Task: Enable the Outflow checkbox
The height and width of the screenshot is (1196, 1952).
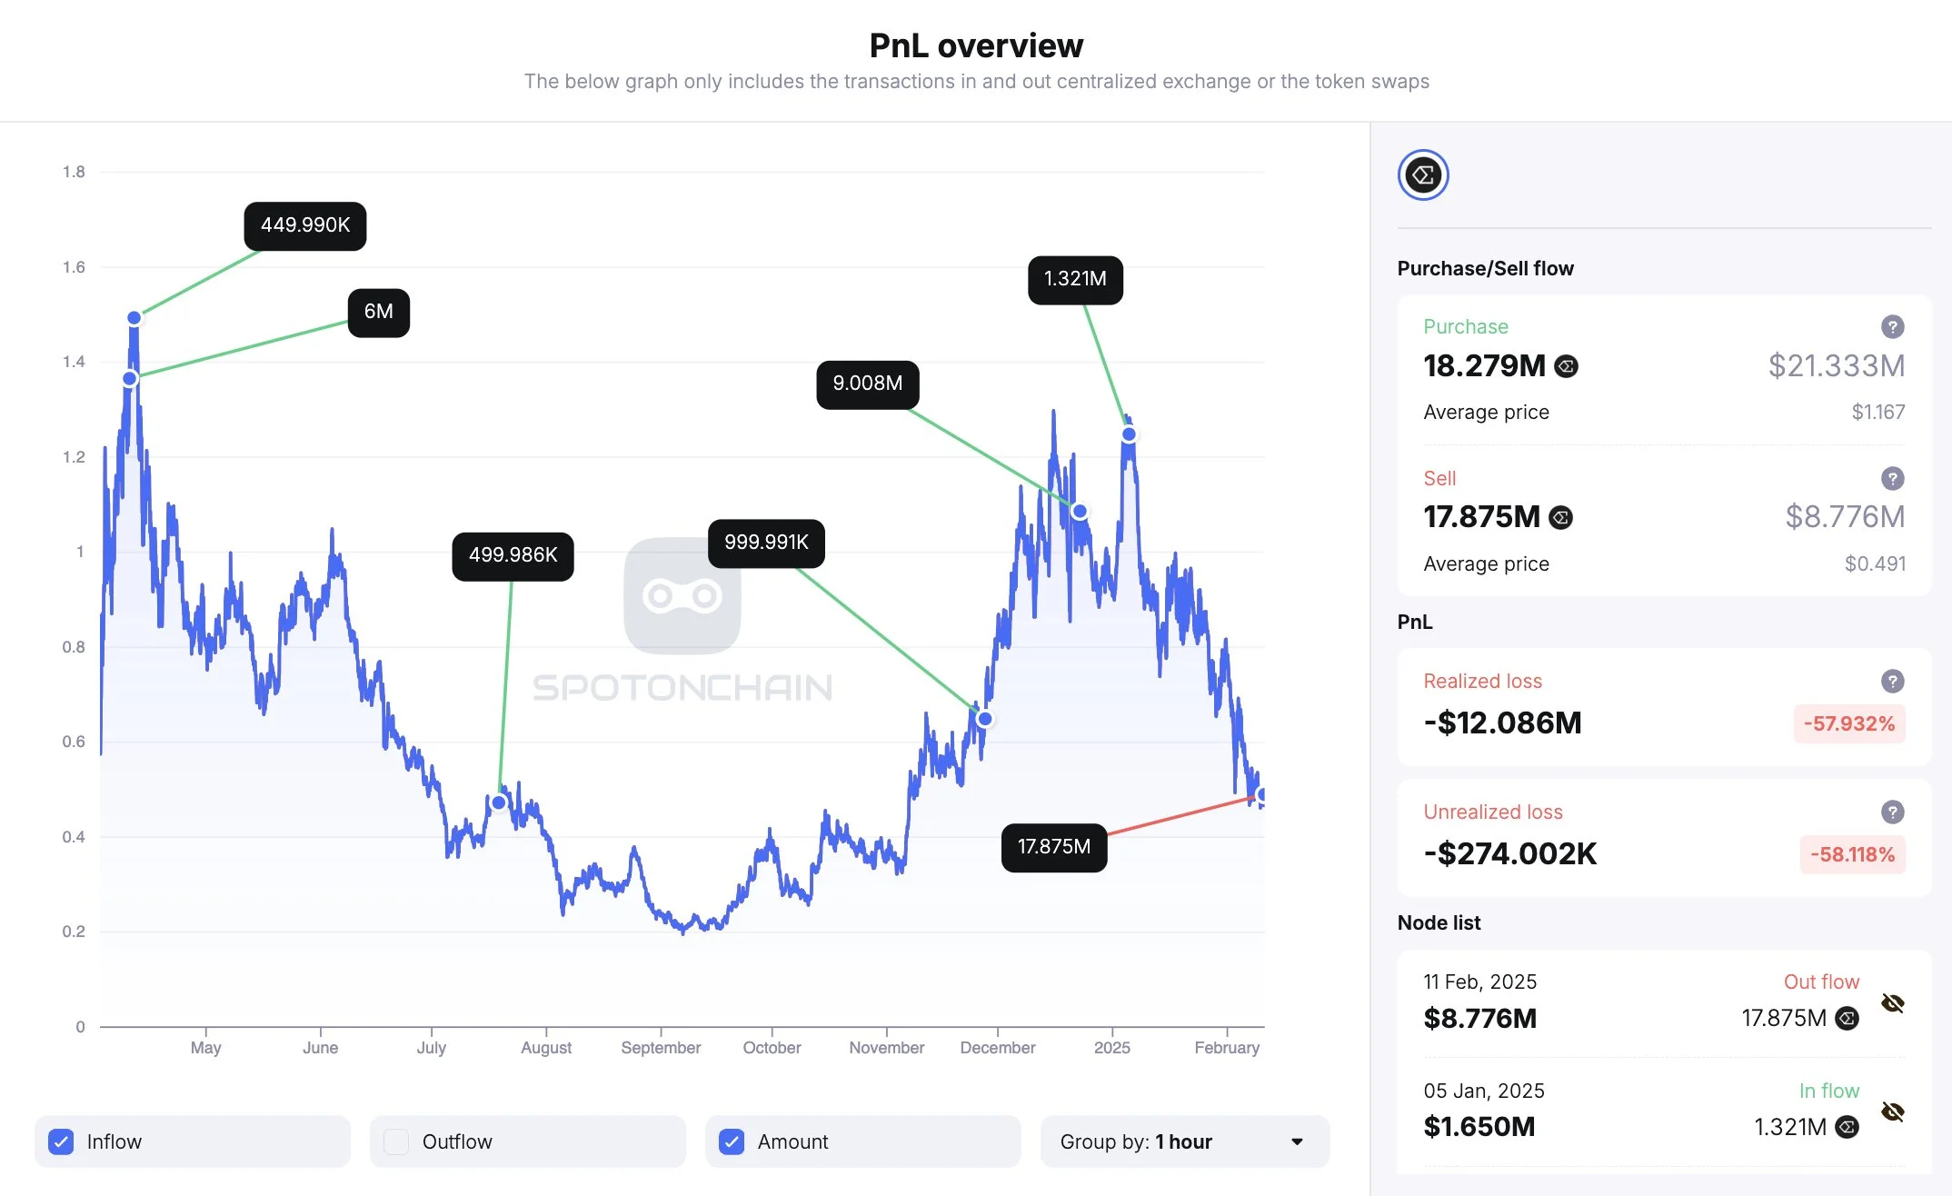Action: [x=396, y=1141]
